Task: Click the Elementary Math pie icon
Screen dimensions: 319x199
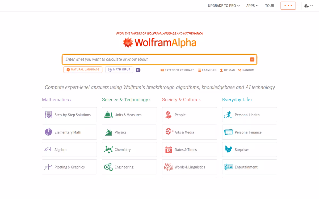Action: 48,132
